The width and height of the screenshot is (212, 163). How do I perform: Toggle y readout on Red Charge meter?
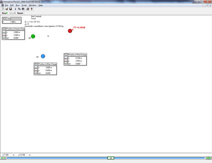tap(66, 60)
